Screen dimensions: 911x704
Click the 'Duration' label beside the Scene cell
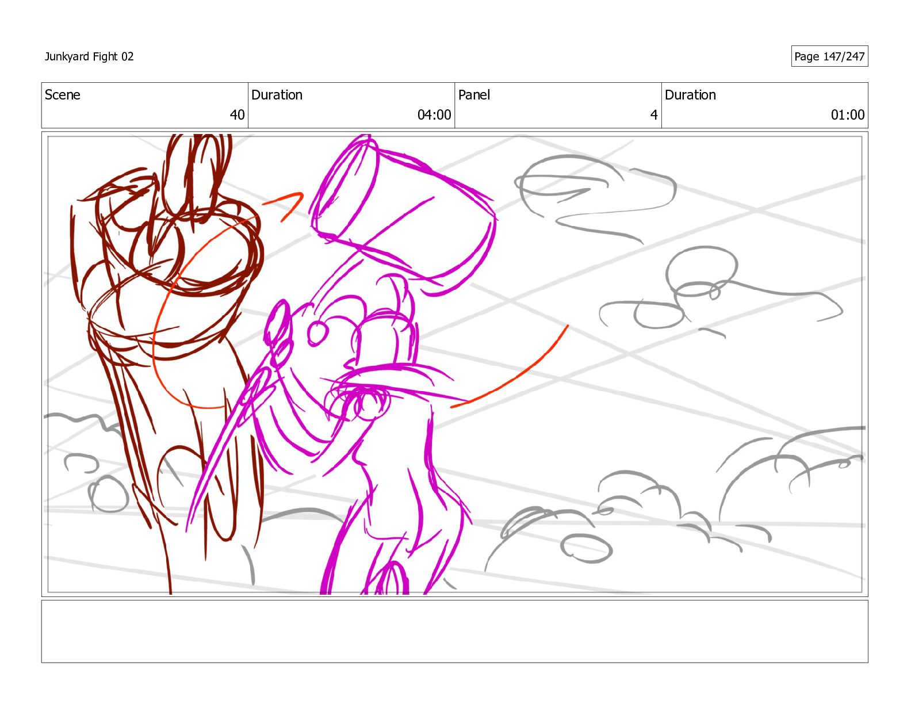277,95
